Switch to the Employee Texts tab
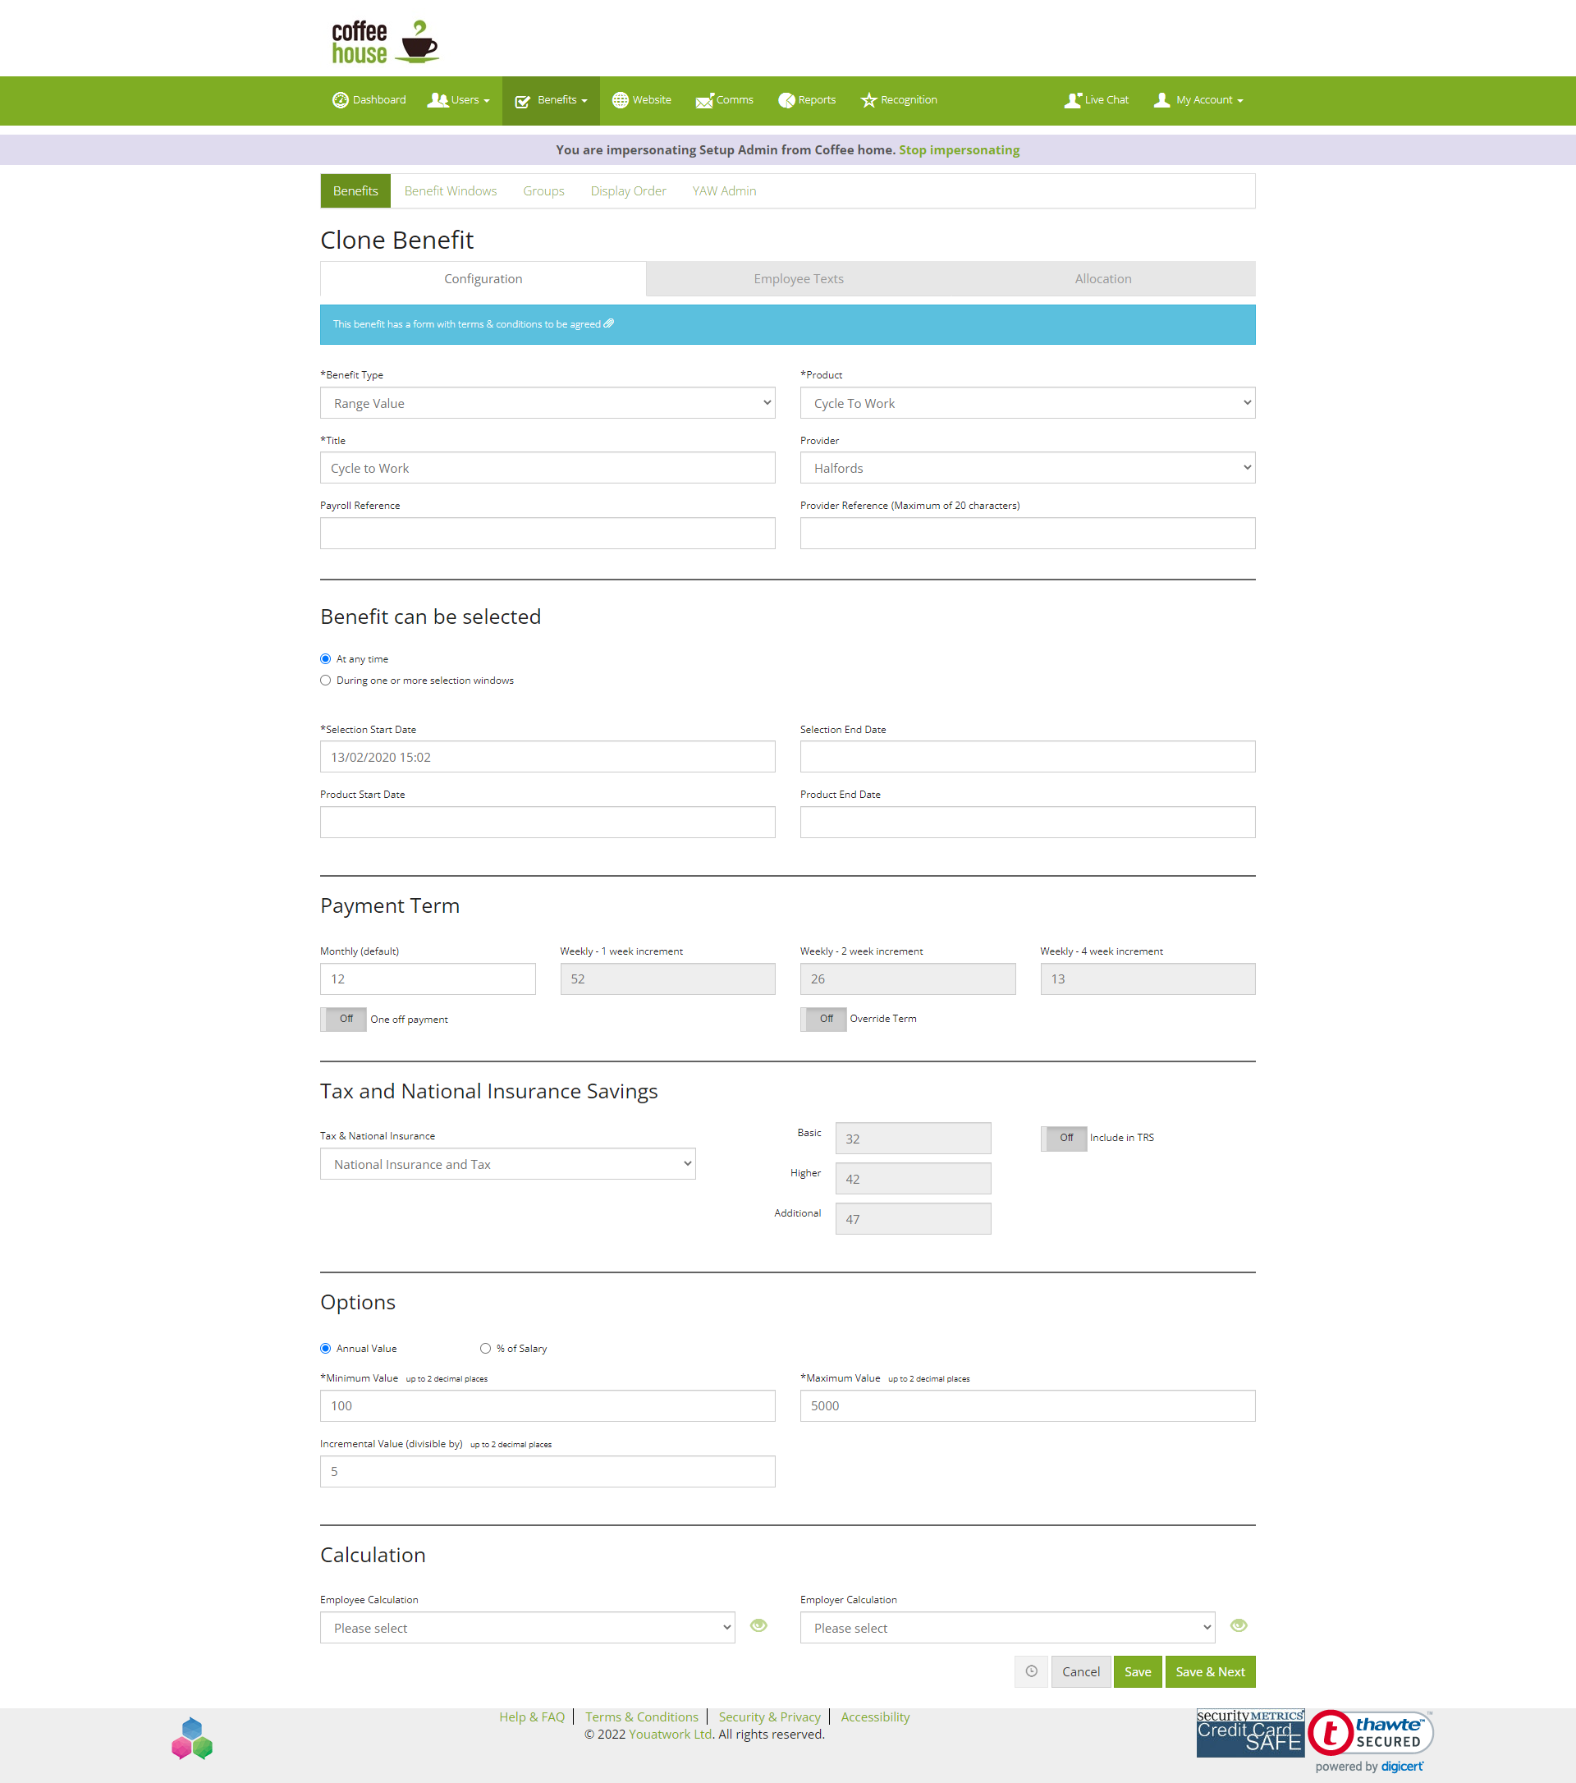This screenshot has height=1783, width=1576. (x=798, y=278)
